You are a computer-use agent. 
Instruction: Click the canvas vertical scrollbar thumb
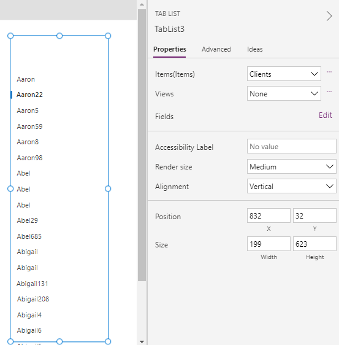[142, 145]
